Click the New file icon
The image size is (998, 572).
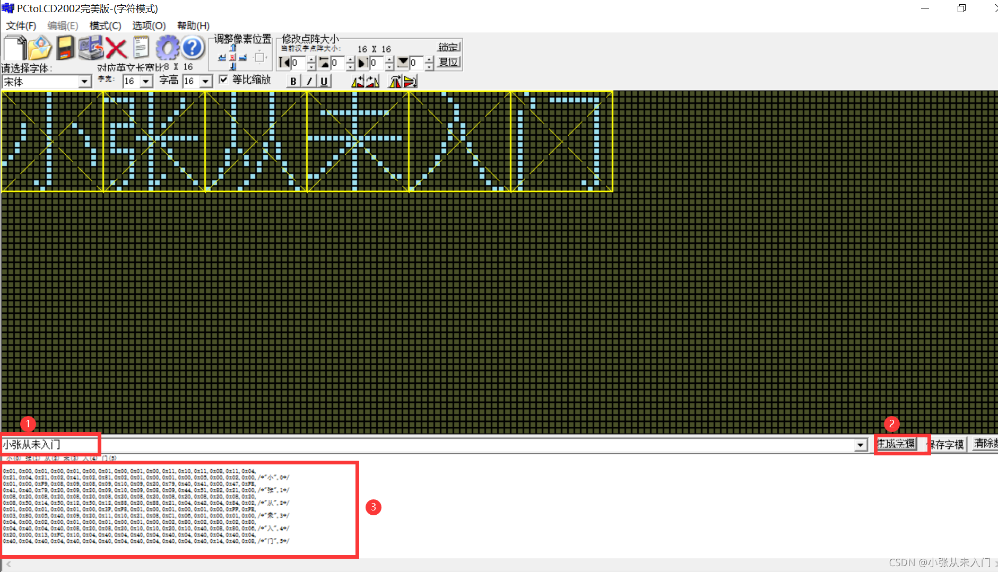pyautogui.click(x=15, y=48)
